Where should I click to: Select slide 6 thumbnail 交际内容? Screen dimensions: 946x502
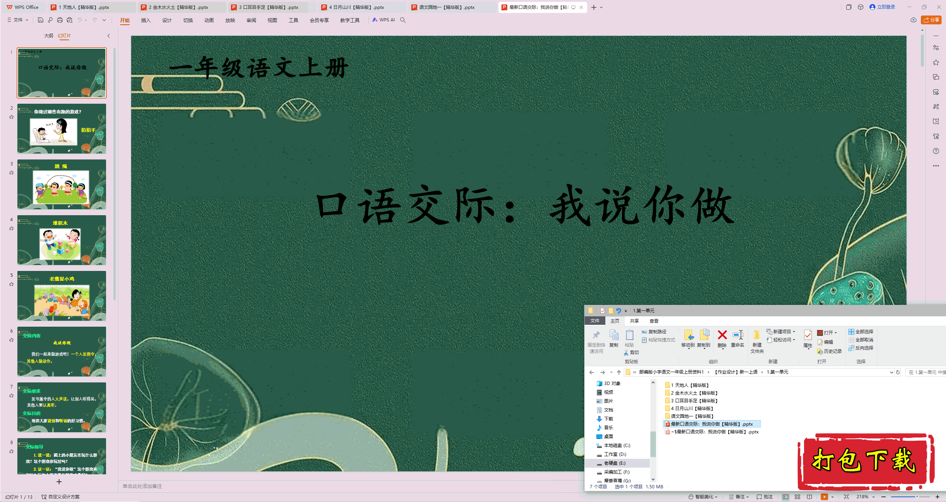pyautogui.click(x=62, y=351)
